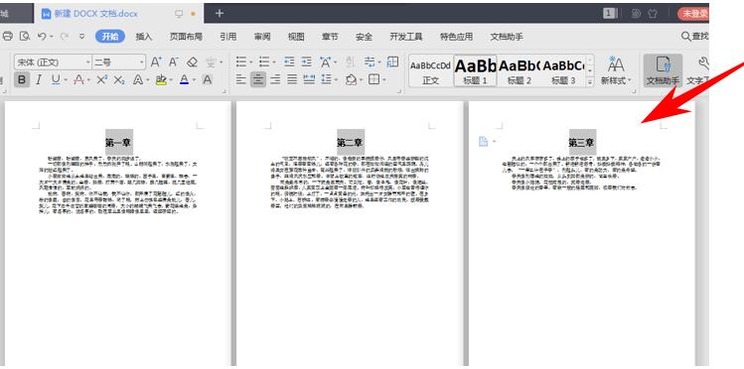Image resolution: width=744 pixels, height=369 pixels.
Task: Clear formatting with the eraser icon
Action: tap(192, 62)
